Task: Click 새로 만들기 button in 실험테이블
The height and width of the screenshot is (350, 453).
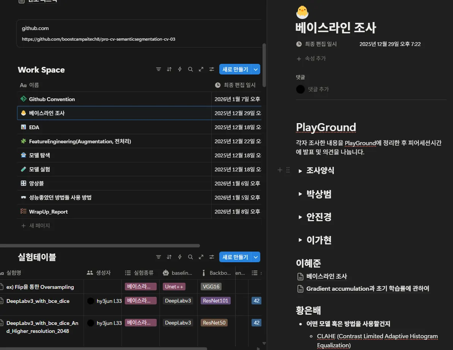Action: pos(235,257)
